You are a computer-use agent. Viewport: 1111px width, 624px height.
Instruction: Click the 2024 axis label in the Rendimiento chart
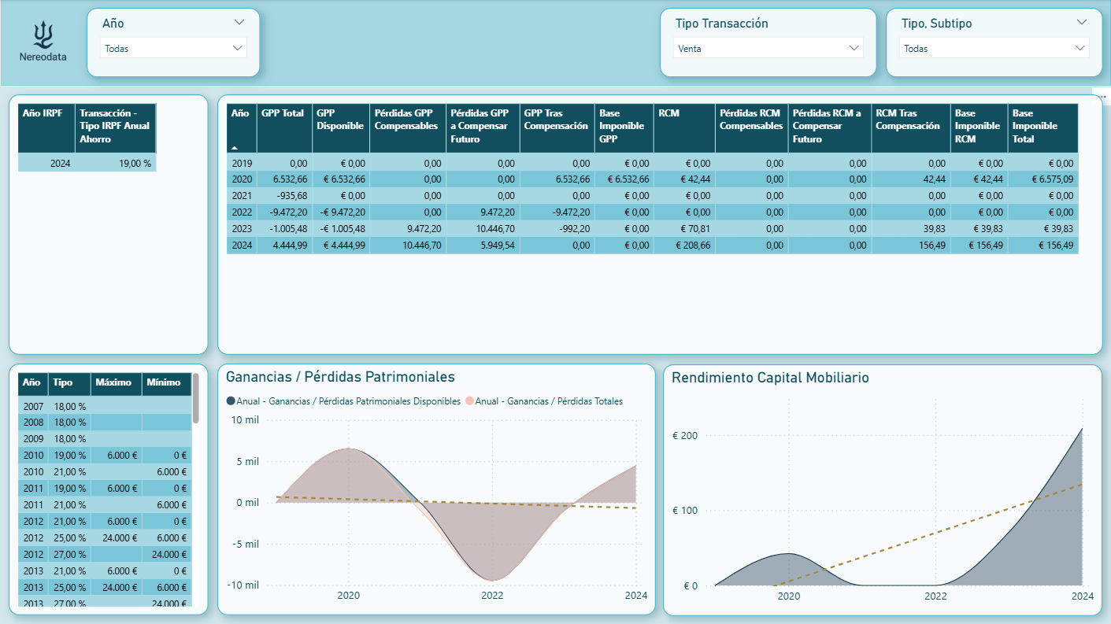point(1082,596)
